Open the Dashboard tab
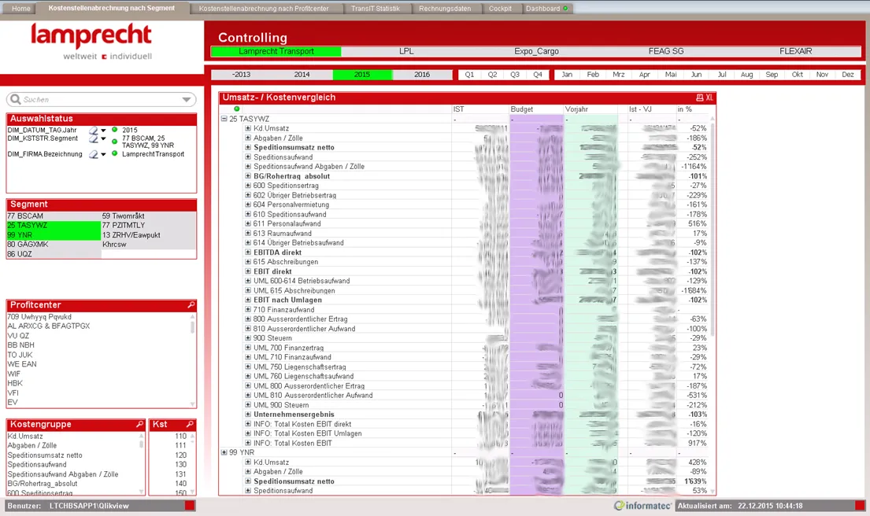The image size is (870, 516). pos(546,9)
